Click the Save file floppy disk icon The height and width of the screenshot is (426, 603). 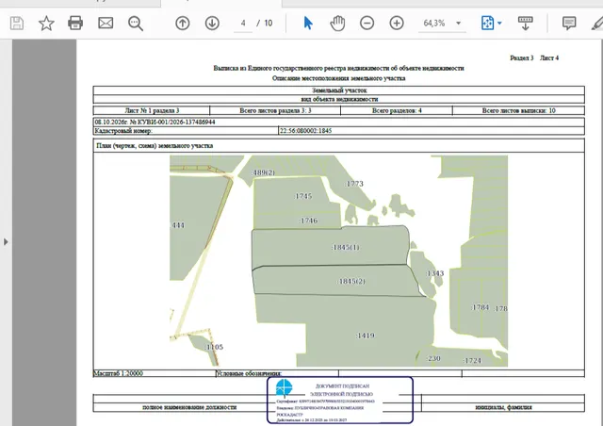pos(17,23)
